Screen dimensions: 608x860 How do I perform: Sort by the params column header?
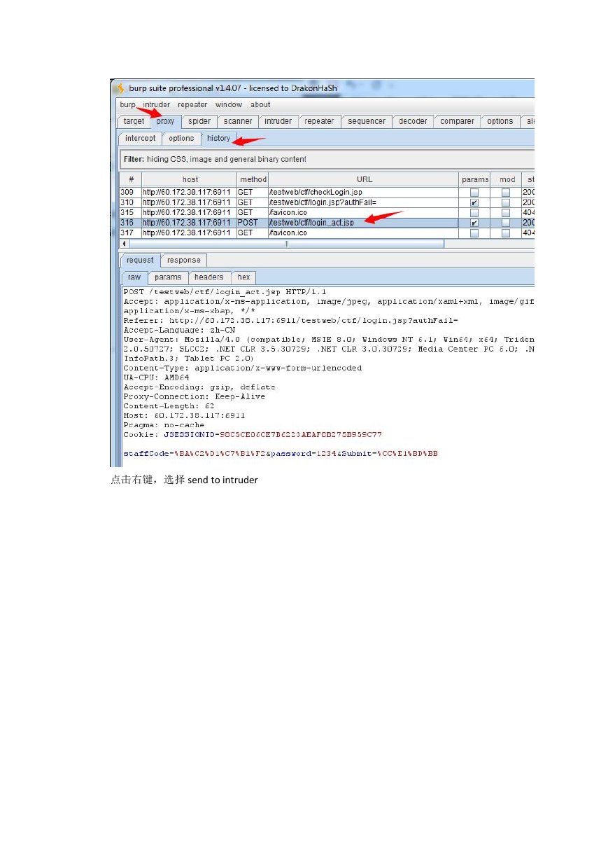pos(475,179)
